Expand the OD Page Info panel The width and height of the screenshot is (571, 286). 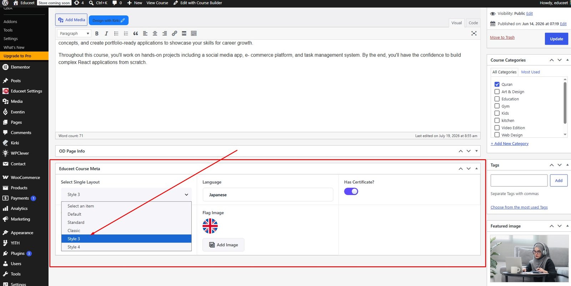tap(476, 151)
